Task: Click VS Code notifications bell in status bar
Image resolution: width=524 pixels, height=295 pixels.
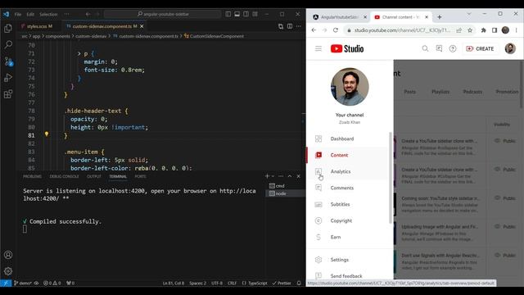Action: 299,283
